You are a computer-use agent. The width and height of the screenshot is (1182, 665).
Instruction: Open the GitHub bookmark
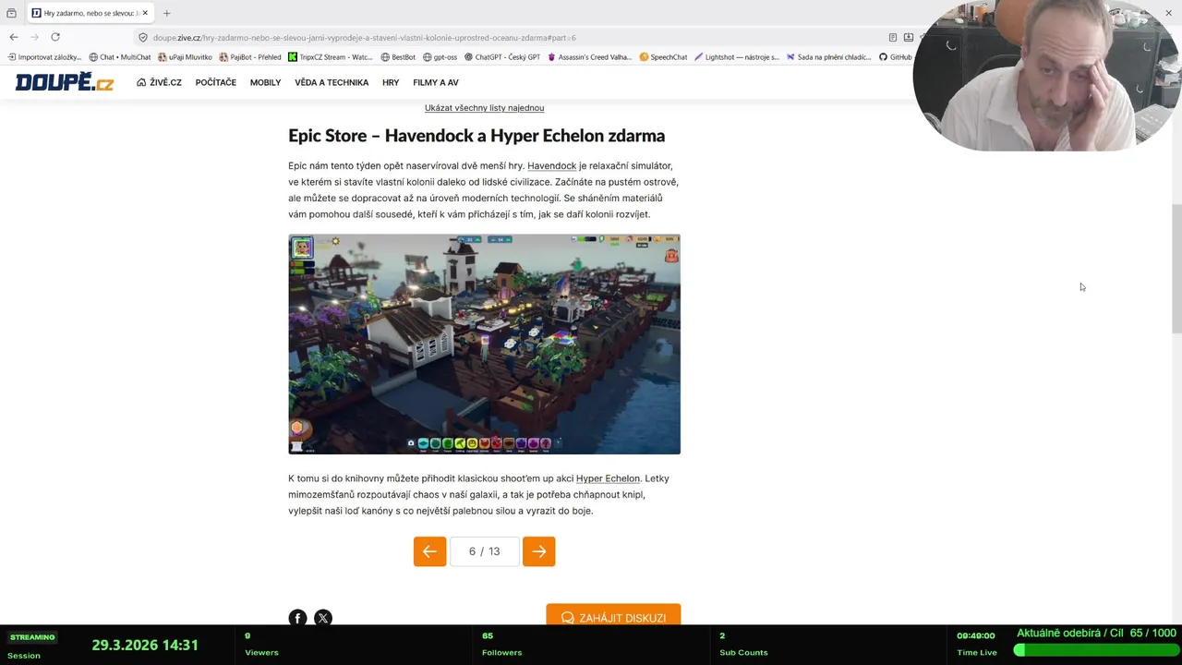click(x=896, y=57)
